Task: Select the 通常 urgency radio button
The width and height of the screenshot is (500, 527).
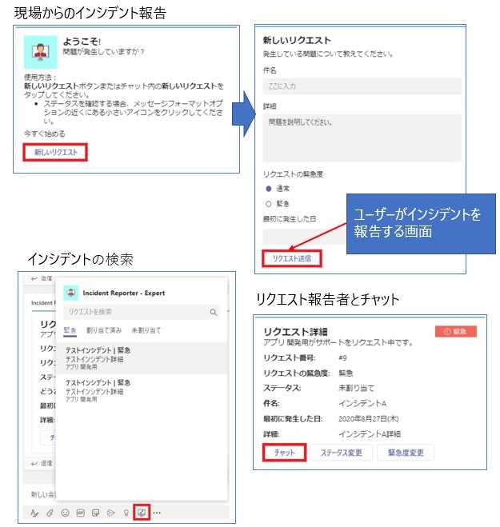Action: pos(268,189)
